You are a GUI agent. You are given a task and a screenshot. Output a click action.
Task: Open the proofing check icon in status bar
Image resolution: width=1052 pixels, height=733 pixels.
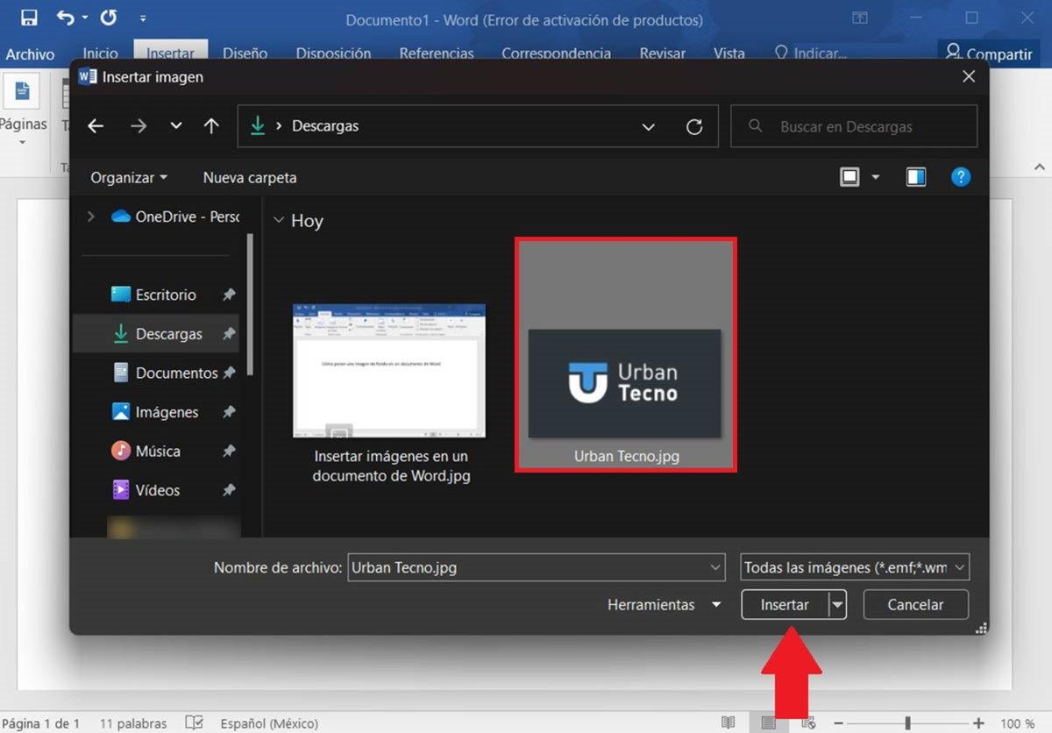195,723
